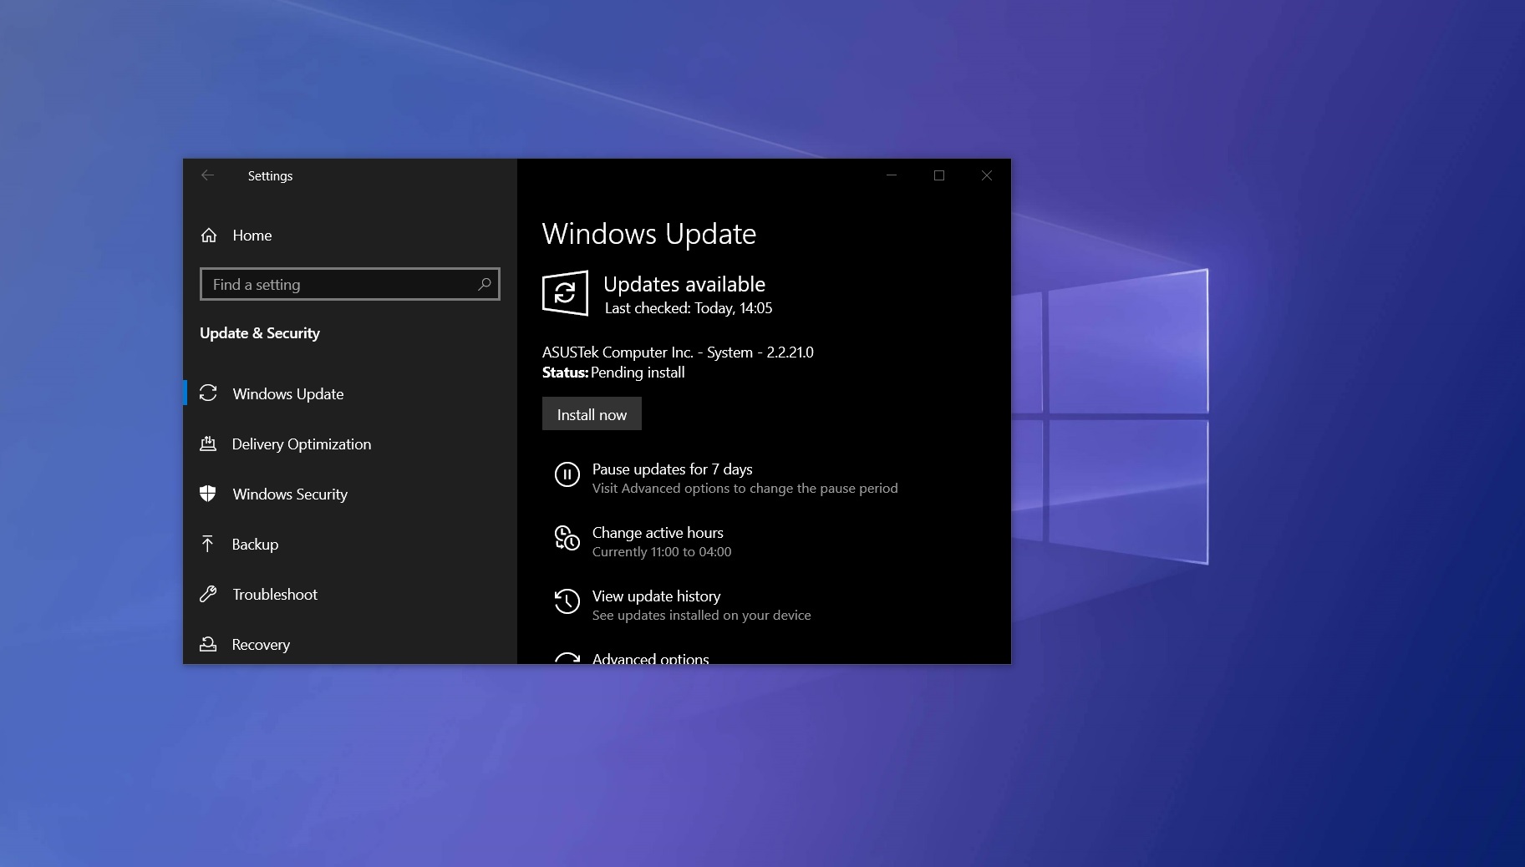
Task: Focus the Find a setting search box
Action: [x=350, y=284]
